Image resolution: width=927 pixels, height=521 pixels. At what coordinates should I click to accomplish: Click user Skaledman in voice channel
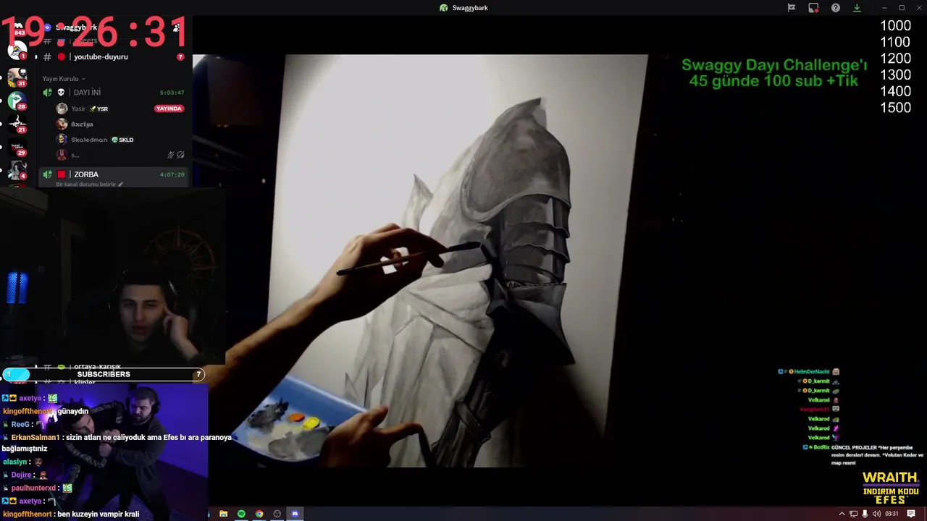(88, 140)
